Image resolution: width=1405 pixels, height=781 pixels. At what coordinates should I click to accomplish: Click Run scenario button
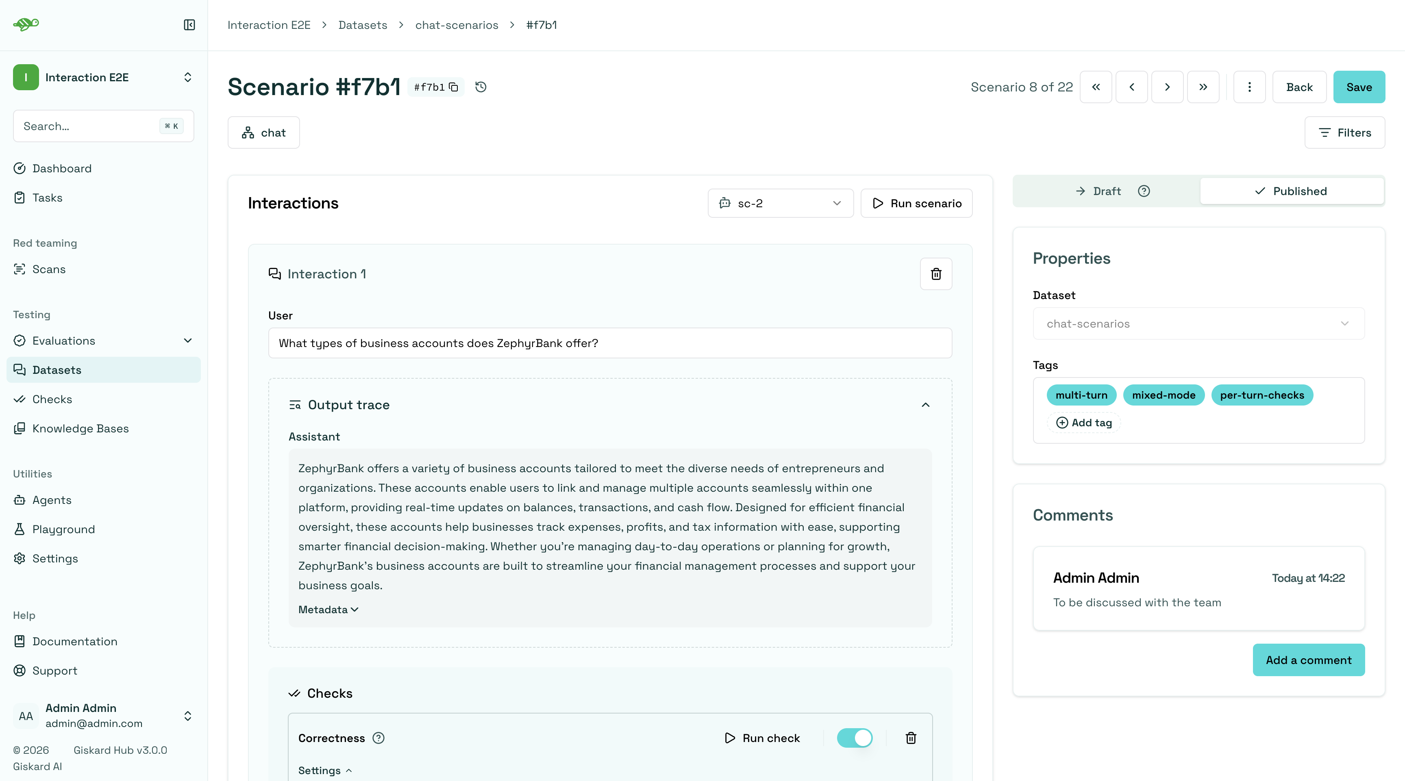pos(916,203)
